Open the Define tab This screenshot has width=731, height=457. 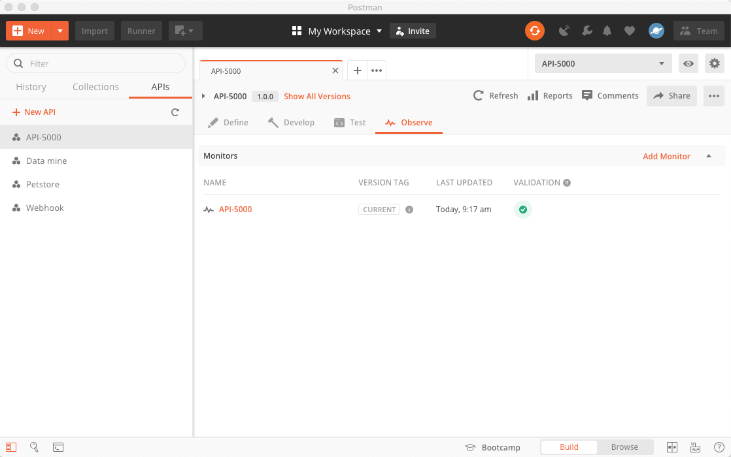[x=228, y=122]
